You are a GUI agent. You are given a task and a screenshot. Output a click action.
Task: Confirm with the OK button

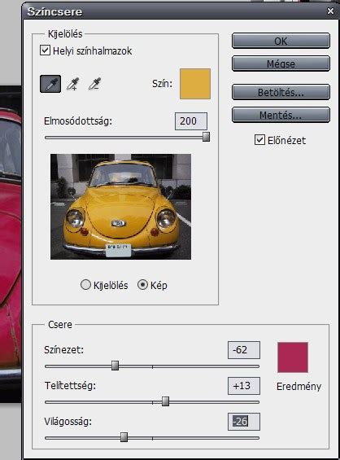pos(281,41)
